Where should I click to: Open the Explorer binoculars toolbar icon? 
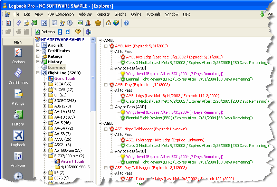pyautogui.click(x=62, y=23)
